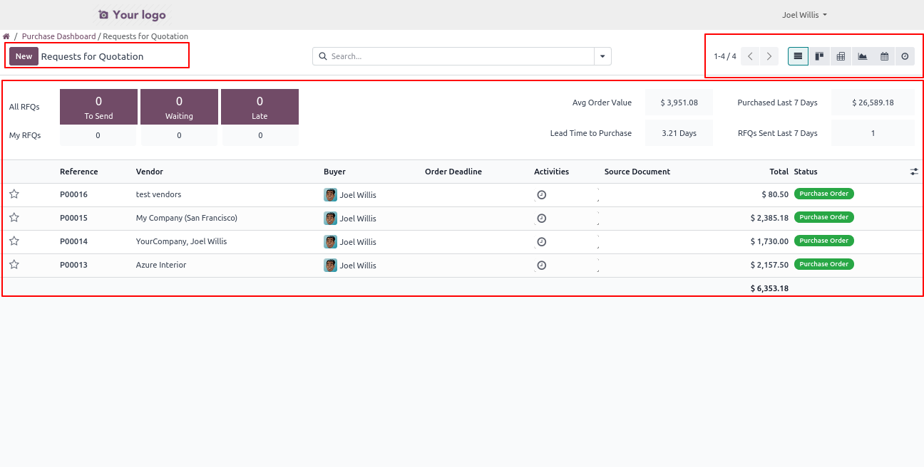Sort the list by Total column

[x=779, y=172]
